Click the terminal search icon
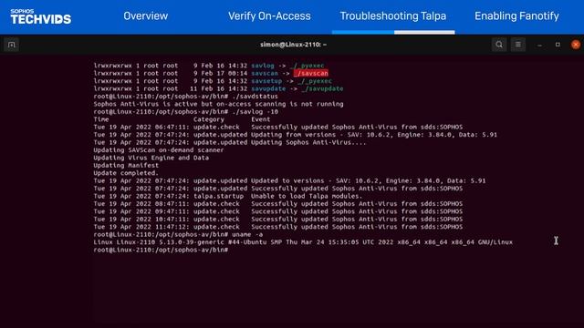 coord(499,45)
